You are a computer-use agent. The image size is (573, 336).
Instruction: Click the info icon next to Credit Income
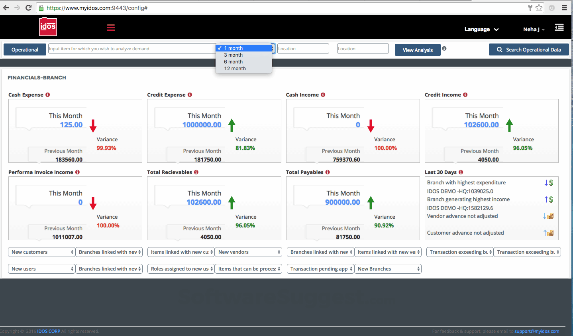465,95
